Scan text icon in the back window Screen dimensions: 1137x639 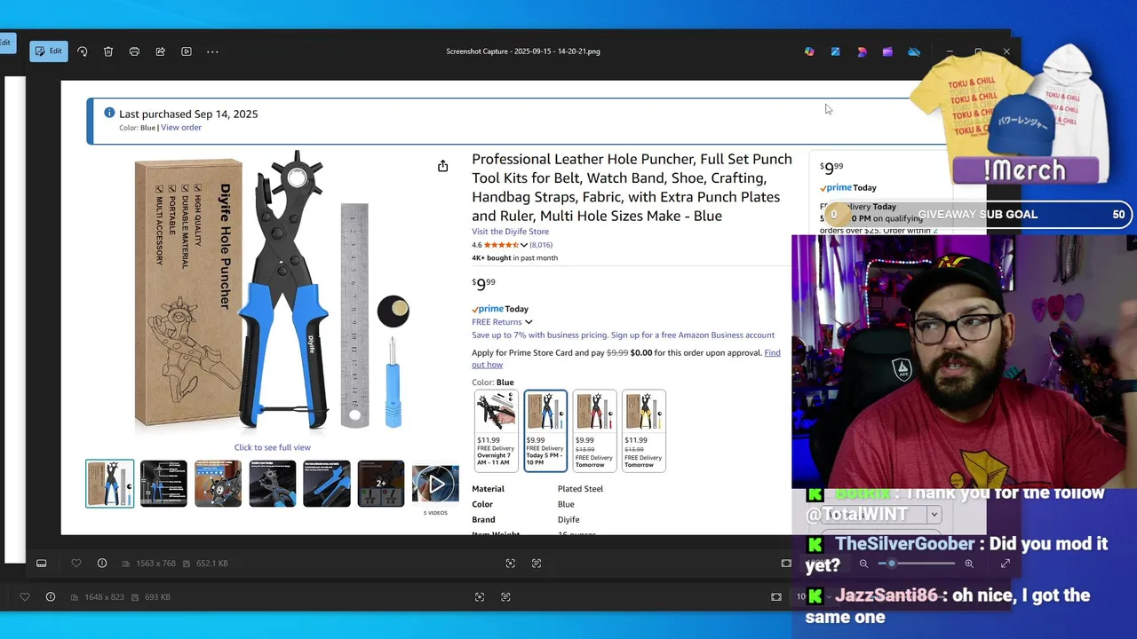(505, 597)
